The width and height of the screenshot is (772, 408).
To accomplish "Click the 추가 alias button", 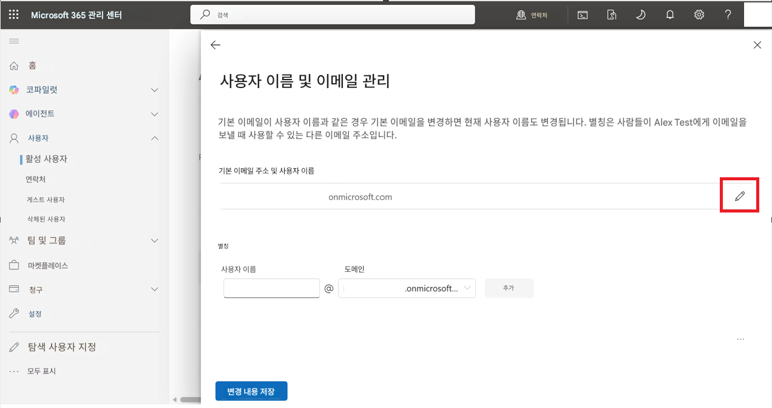I will pos(509,288).
